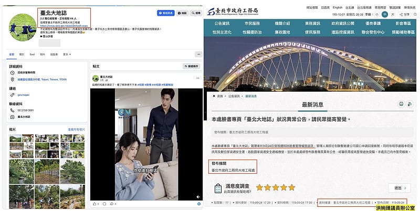Click 公告資訊 in the breadcrumb trail

pos(234,96)
